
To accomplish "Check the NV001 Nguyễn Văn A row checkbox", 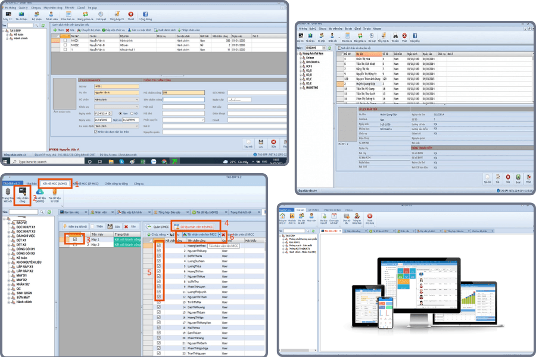I will 65,42.
